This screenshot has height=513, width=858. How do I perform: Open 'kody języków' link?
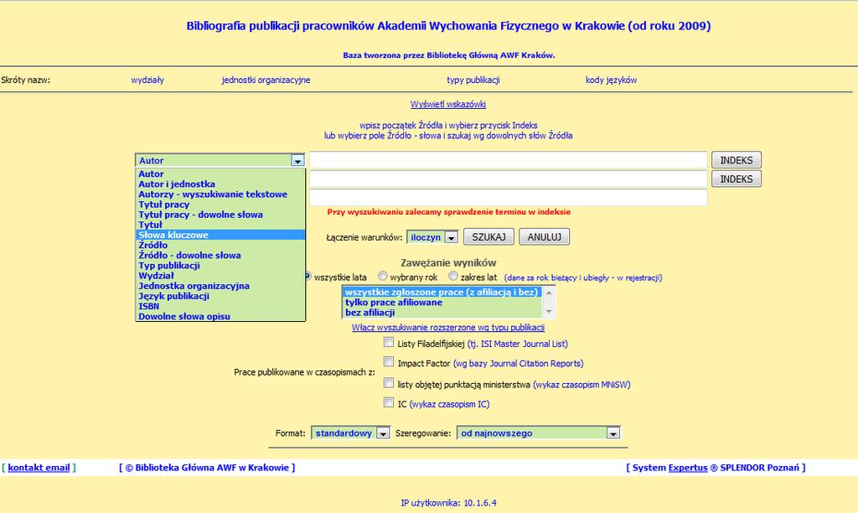(611, 80)
